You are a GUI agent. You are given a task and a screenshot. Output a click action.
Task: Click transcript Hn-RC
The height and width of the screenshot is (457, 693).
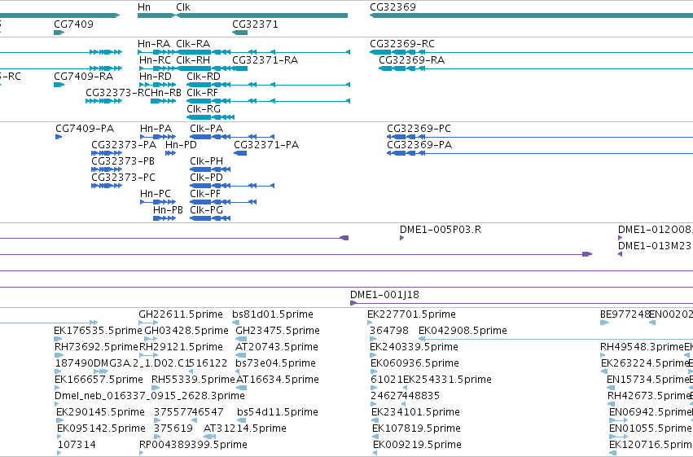coord(155,60)
